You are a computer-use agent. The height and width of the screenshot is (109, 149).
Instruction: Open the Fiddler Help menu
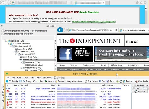click(38, 78)
